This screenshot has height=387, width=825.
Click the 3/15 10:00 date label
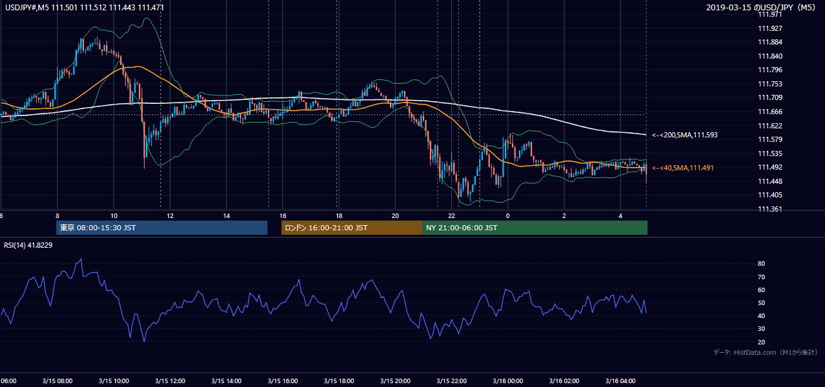tap(114, 381)
